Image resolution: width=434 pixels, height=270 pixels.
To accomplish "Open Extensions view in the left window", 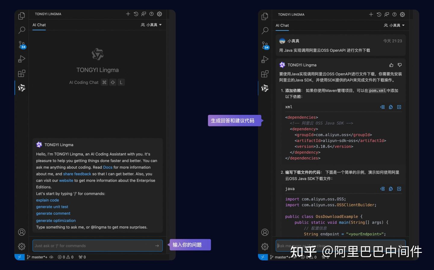I will [x=22, y=73].
